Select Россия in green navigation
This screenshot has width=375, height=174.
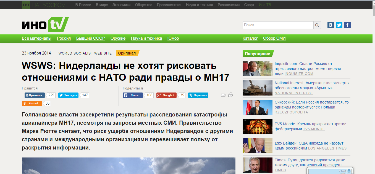64,38
